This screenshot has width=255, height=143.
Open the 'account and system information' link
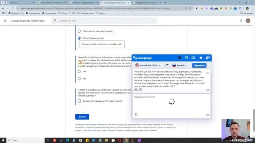click(x=93, y=125)
